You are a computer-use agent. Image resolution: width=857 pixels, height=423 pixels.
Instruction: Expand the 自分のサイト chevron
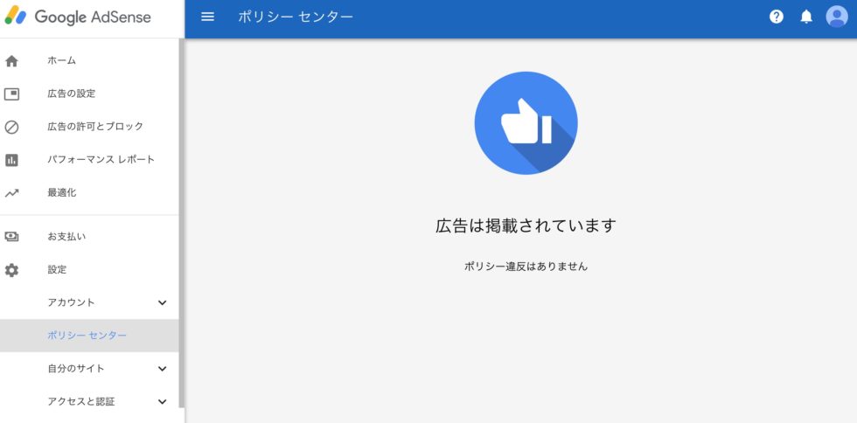[163, 369]
